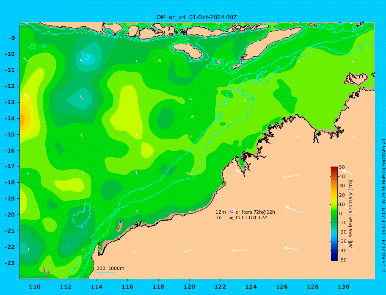Screen dimensions: 386x295
Task: Click longitude label 126 on the x-axis
Action: click(x=282, y=287)
